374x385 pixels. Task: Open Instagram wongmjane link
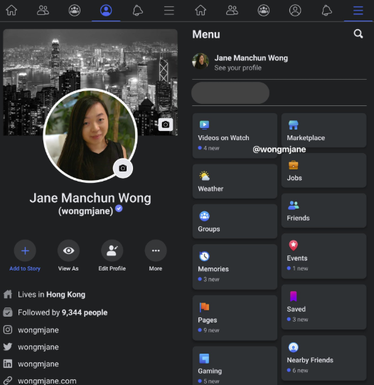(x=31, y=329)
